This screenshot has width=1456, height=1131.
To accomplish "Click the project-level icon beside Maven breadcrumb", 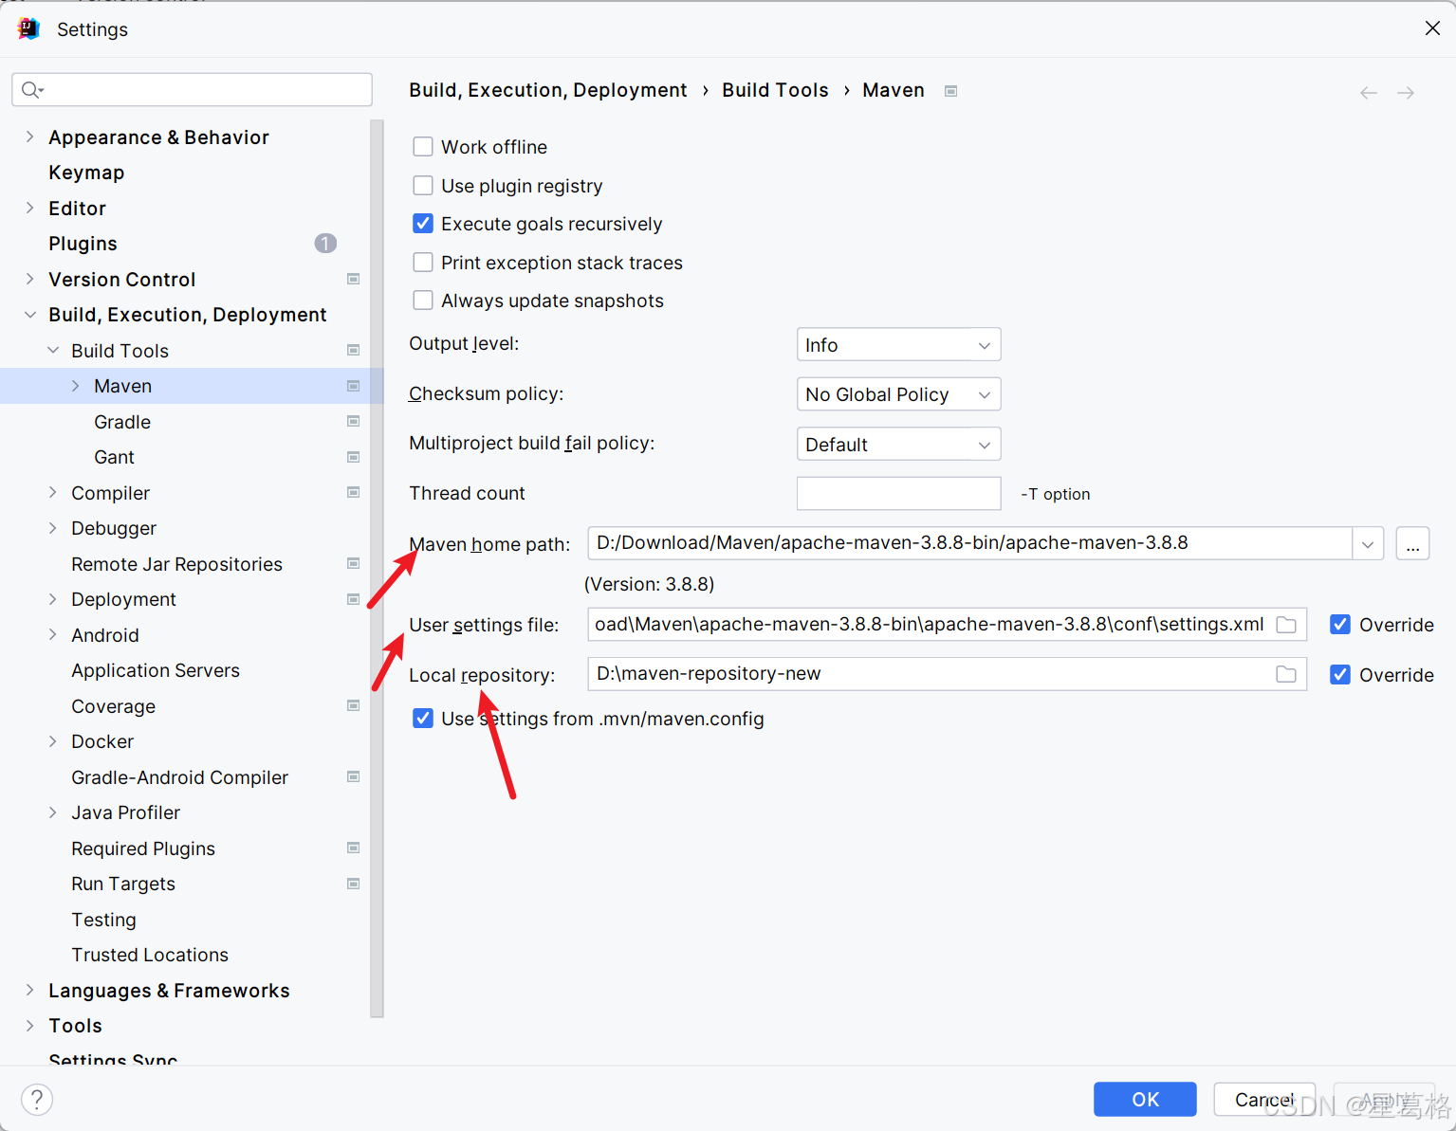I will click(x=950, y=91).
